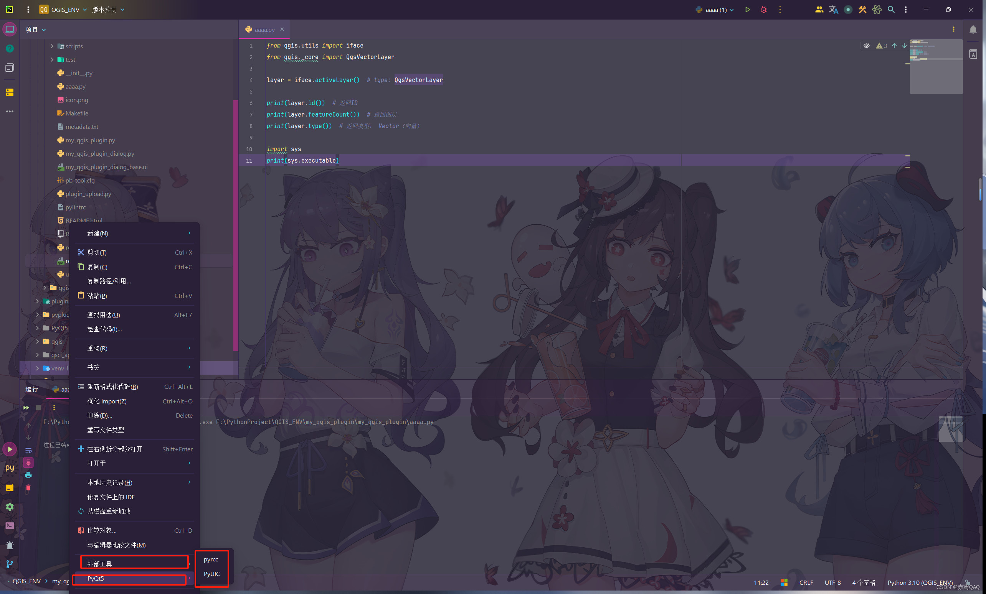
Task: Expand the test folder chevron
Action: click(52, 59)
